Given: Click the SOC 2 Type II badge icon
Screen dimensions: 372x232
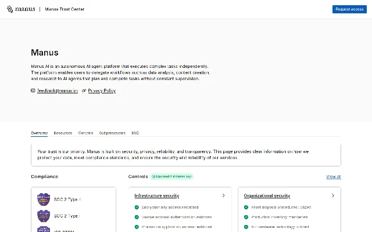Looking at the screenshot, I should point(44,200).
